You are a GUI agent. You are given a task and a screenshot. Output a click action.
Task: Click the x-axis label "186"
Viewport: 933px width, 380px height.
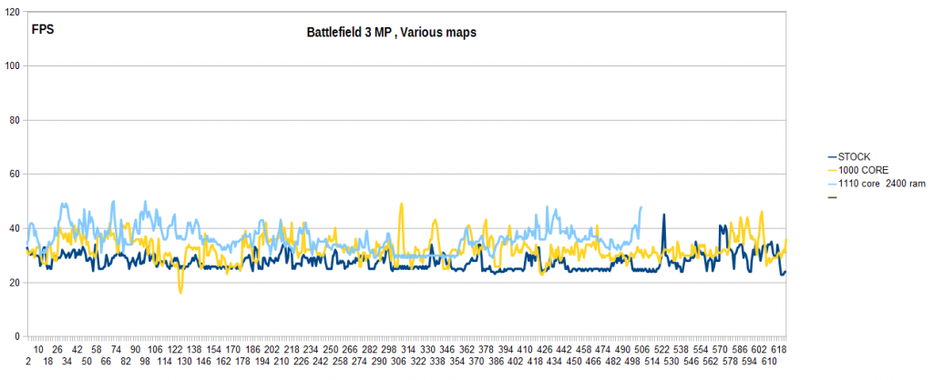253,350
